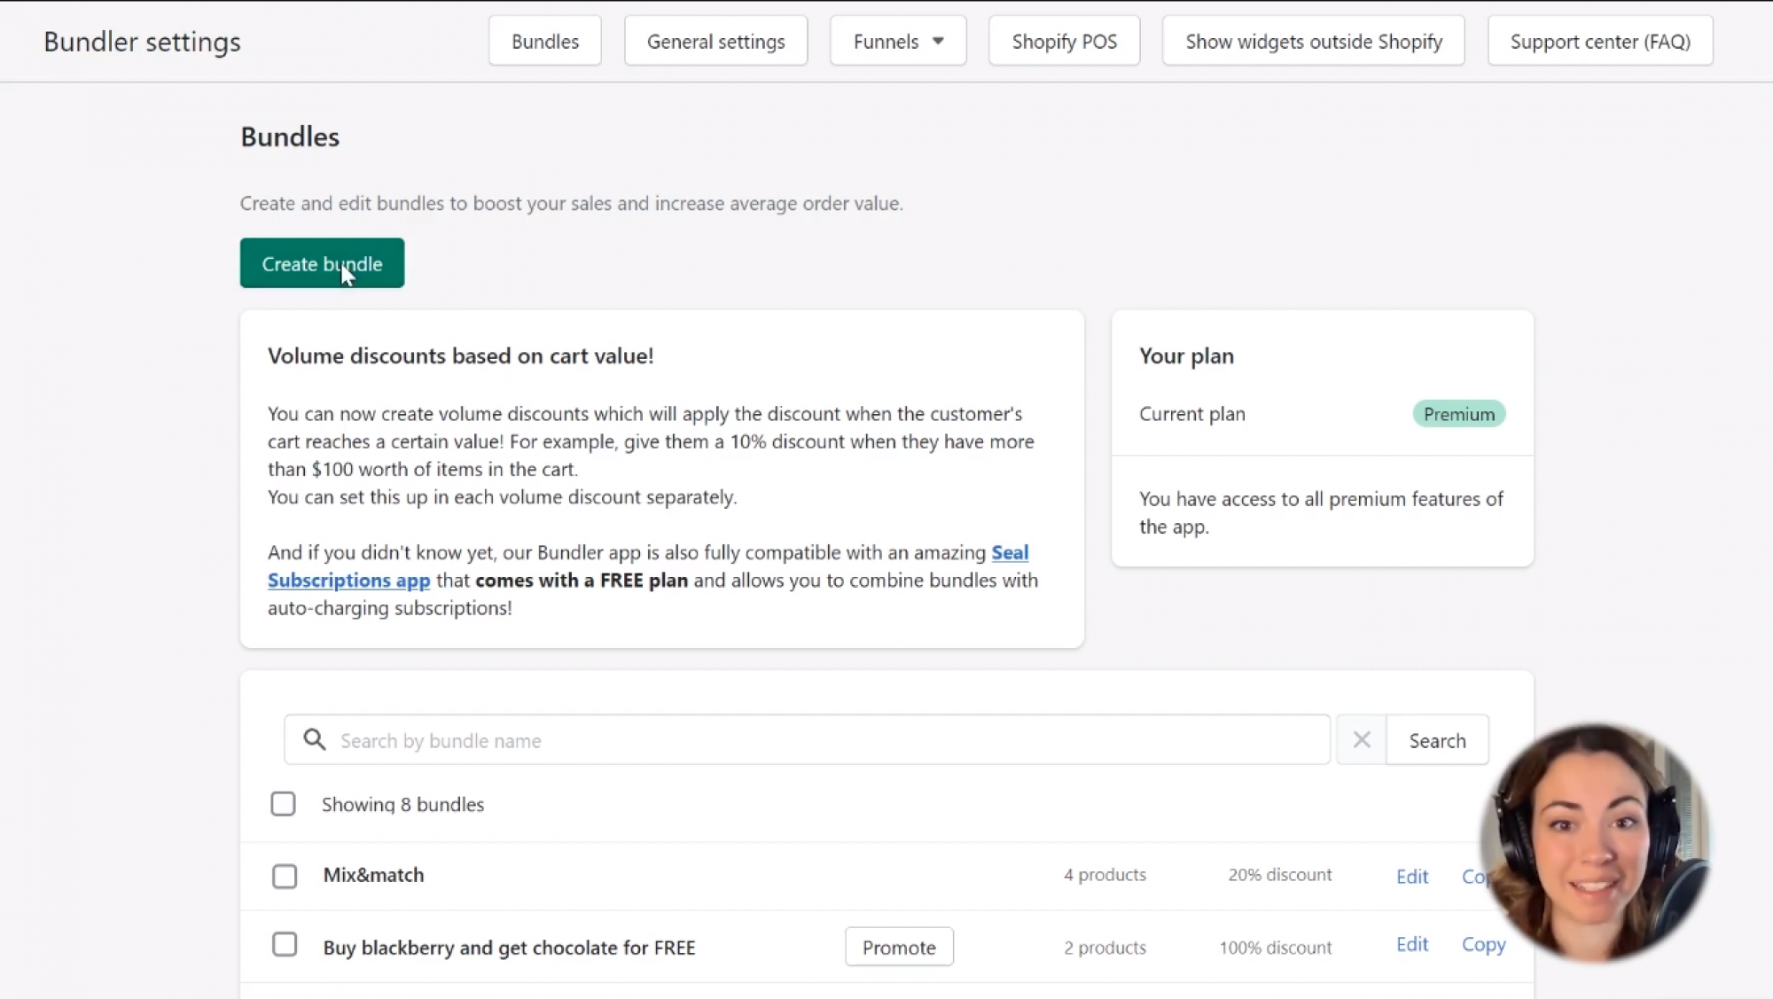Image resolution: width=1773 pixels, height=999 pixels.
Task: Clear search with the X icon
Action: (1362, 739)
